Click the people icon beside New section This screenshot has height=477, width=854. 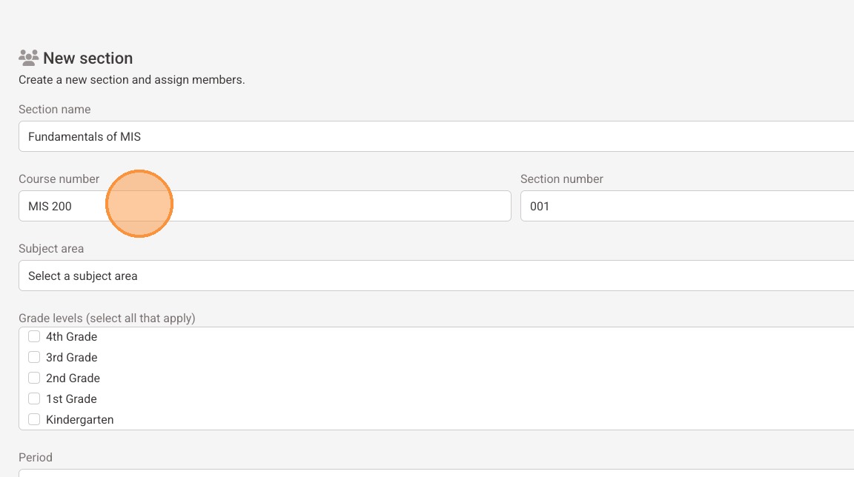click(x=29, y=57)
